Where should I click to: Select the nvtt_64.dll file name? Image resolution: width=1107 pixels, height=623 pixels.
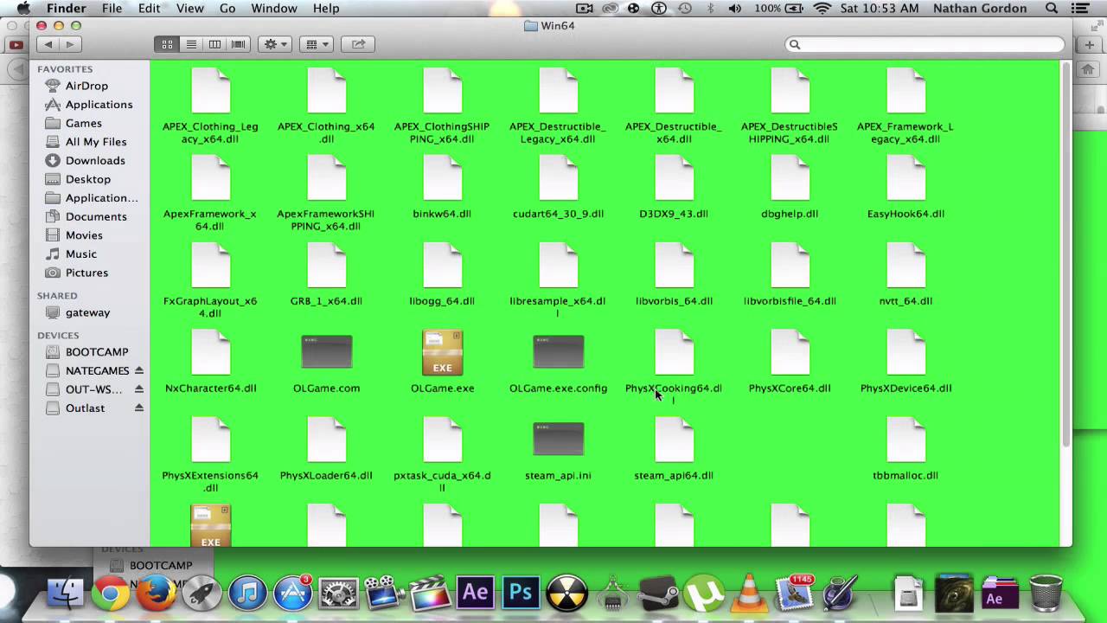click(x=905, y=301)
